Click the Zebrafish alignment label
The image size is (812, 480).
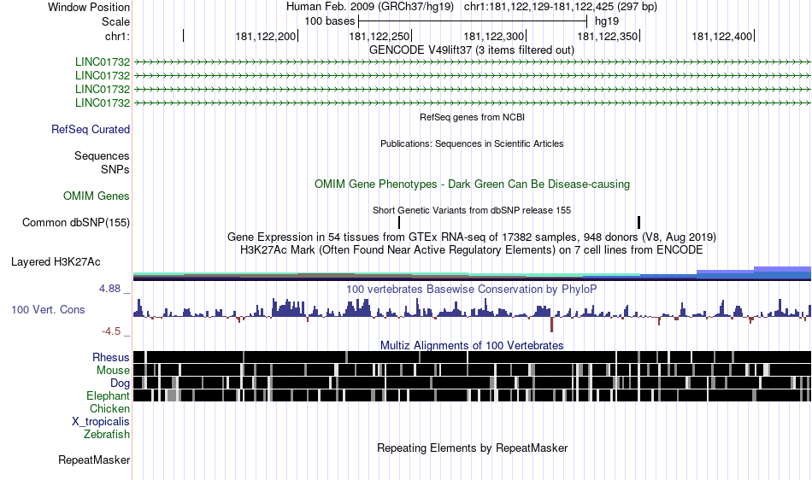107,435
